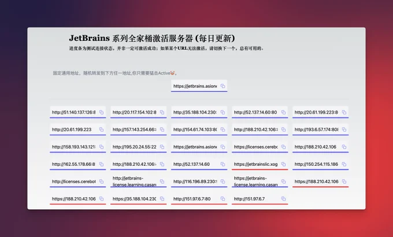Copy the https://licenses.cerebo URL (https version)
The width and height of the screenshot is (393, 237).
283,147
